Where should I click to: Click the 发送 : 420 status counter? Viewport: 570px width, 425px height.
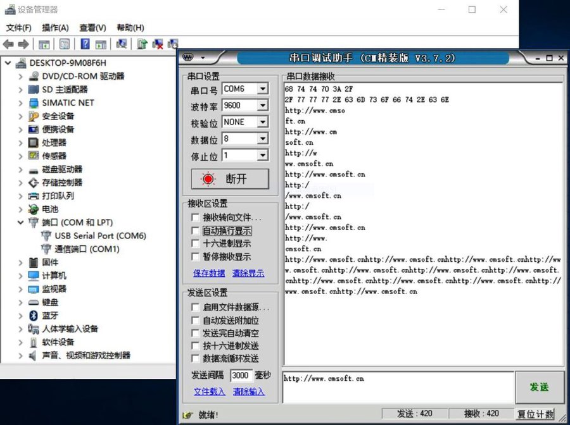pyautogui.click(x=414, y=414)
